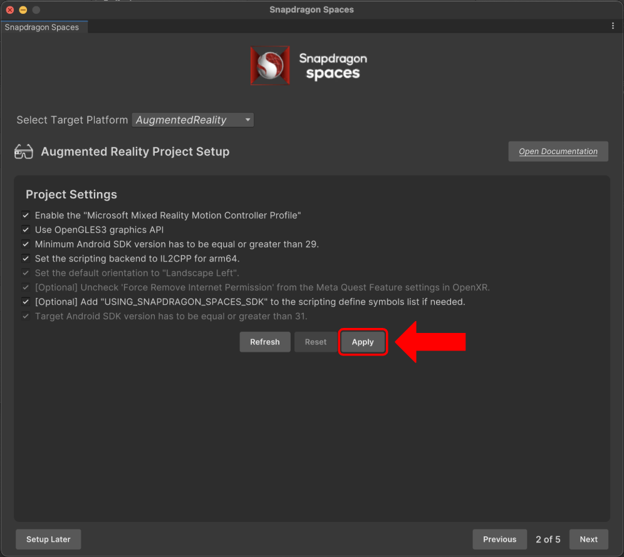Image resolution: width=624 pixels, height=557 pixels.
Task: Toggle the Use OpenGLES3 graphics API checkbox
Action: coord(26,230)
